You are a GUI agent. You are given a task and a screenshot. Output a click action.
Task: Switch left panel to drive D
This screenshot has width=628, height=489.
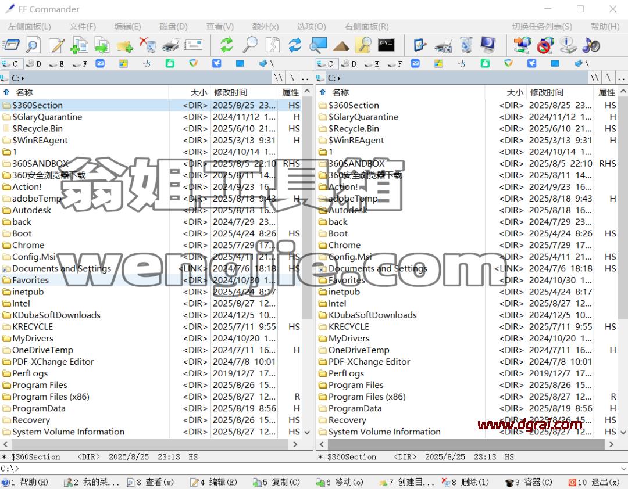34,64
